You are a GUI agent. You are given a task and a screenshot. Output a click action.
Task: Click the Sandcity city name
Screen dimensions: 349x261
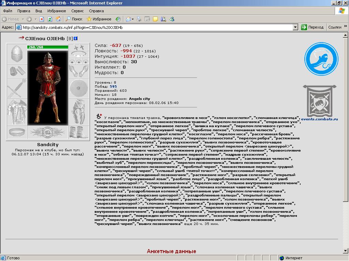coord(48,145)
